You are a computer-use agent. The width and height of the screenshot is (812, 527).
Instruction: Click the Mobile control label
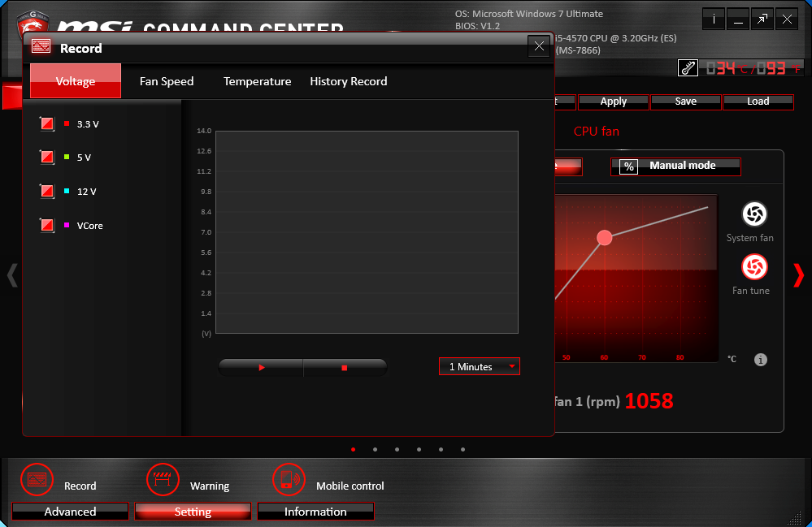pos(350,486)
